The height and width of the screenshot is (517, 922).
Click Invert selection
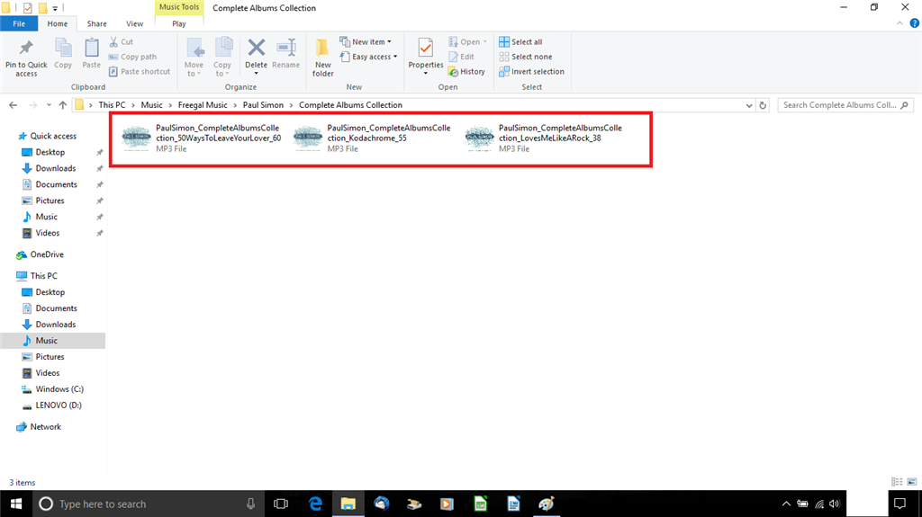(531, 71)
